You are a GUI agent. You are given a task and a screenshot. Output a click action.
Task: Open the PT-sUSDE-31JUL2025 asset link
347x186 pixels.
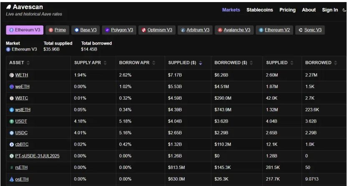coord(37,156)
